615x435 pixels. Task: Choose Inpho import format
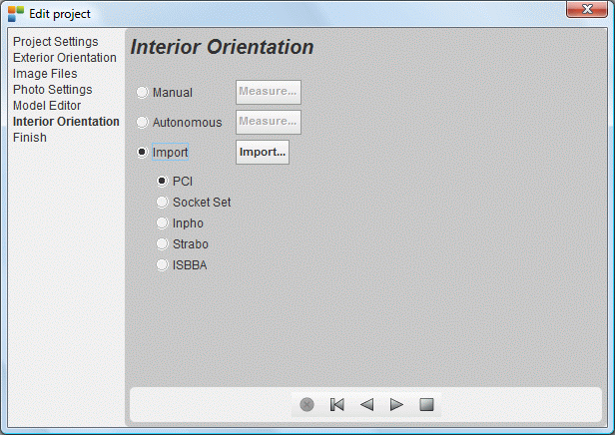click(162, 222)
